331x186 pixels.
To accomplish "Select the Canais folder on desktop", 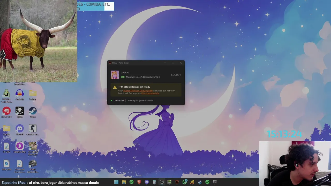I will pyautogui.click(x=6, y=130).
